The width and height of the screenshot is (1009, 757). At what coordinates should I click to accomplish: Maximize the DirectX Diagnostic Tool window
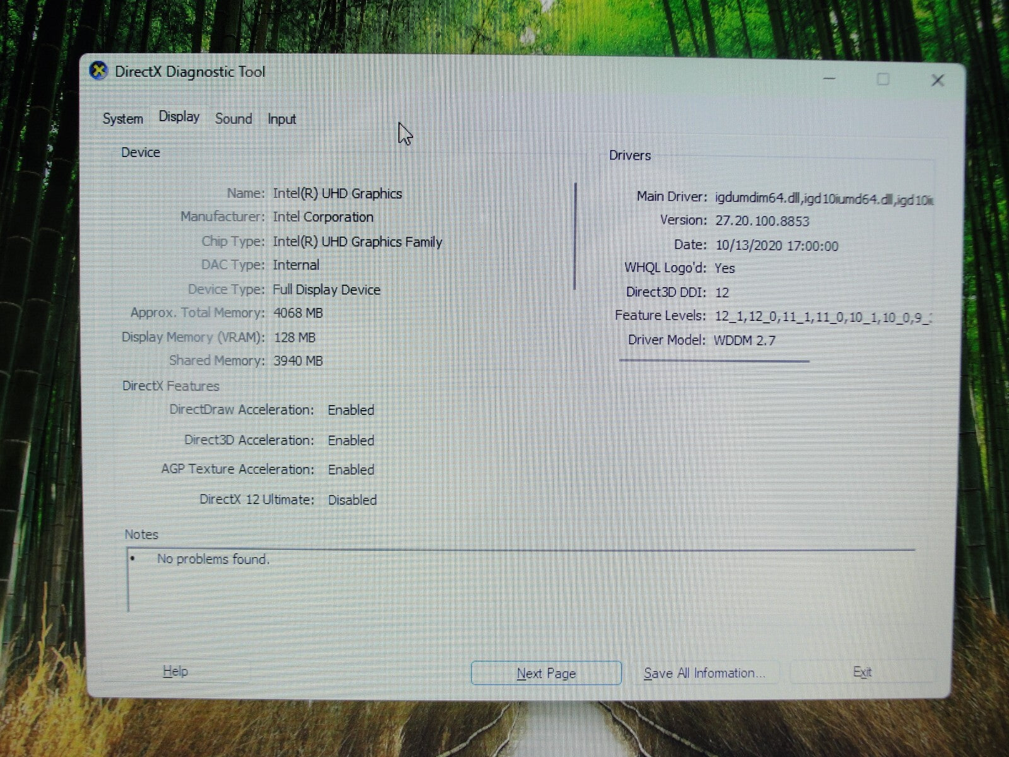[883, 79]
